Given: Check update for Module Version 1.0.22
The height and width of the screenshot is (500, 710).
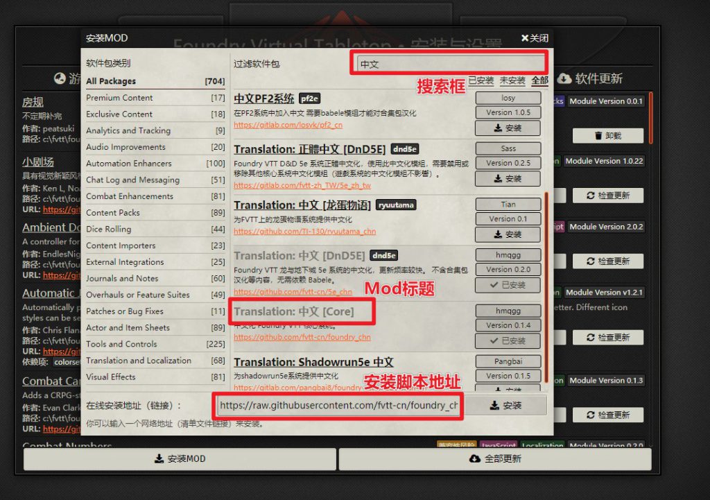Looking at the screenshot, I should 607,195.
